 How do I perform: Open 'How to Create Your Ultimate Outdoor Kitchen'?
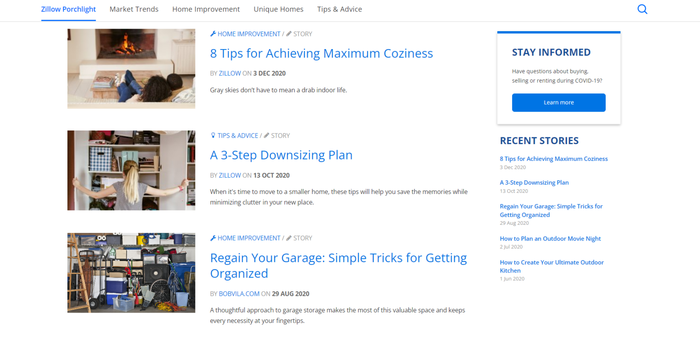[x=551, y=267]
